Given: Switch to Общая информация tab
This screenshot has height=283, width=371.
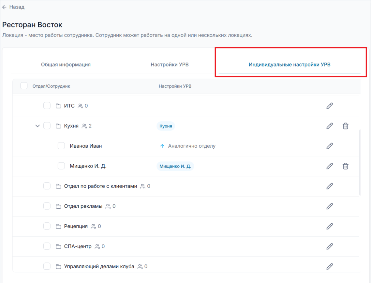Looking at the screenshot, I should click(66, 65).
